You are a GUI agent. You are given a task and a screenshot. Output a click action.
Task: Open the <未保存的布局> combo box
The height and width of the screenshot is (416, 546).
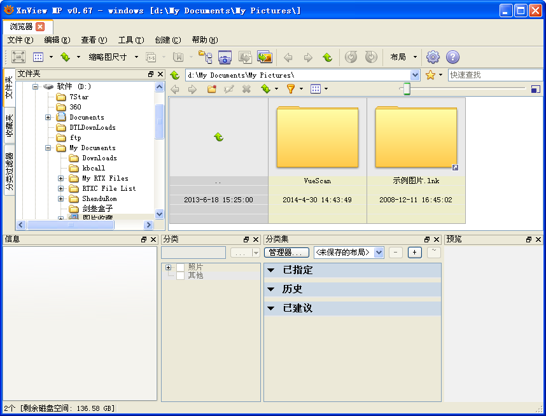coord(349,253)
